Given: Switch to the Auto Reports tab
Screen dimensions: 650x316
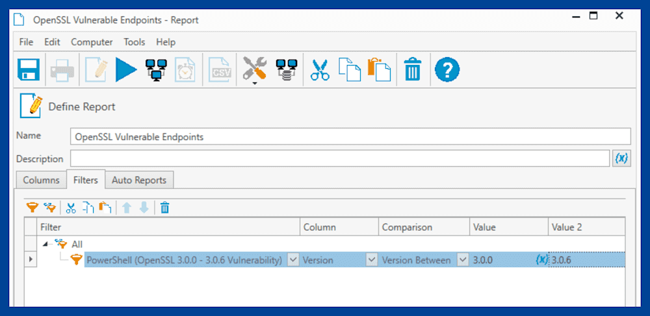Looking at the screenshot, I should pyautogui.click(x=139, y=180).
